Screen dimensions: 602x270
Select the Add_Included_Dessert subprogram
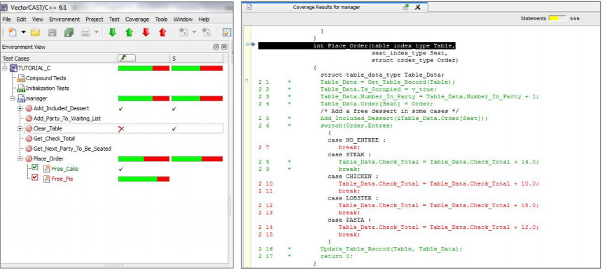click(x=61, y=108)
